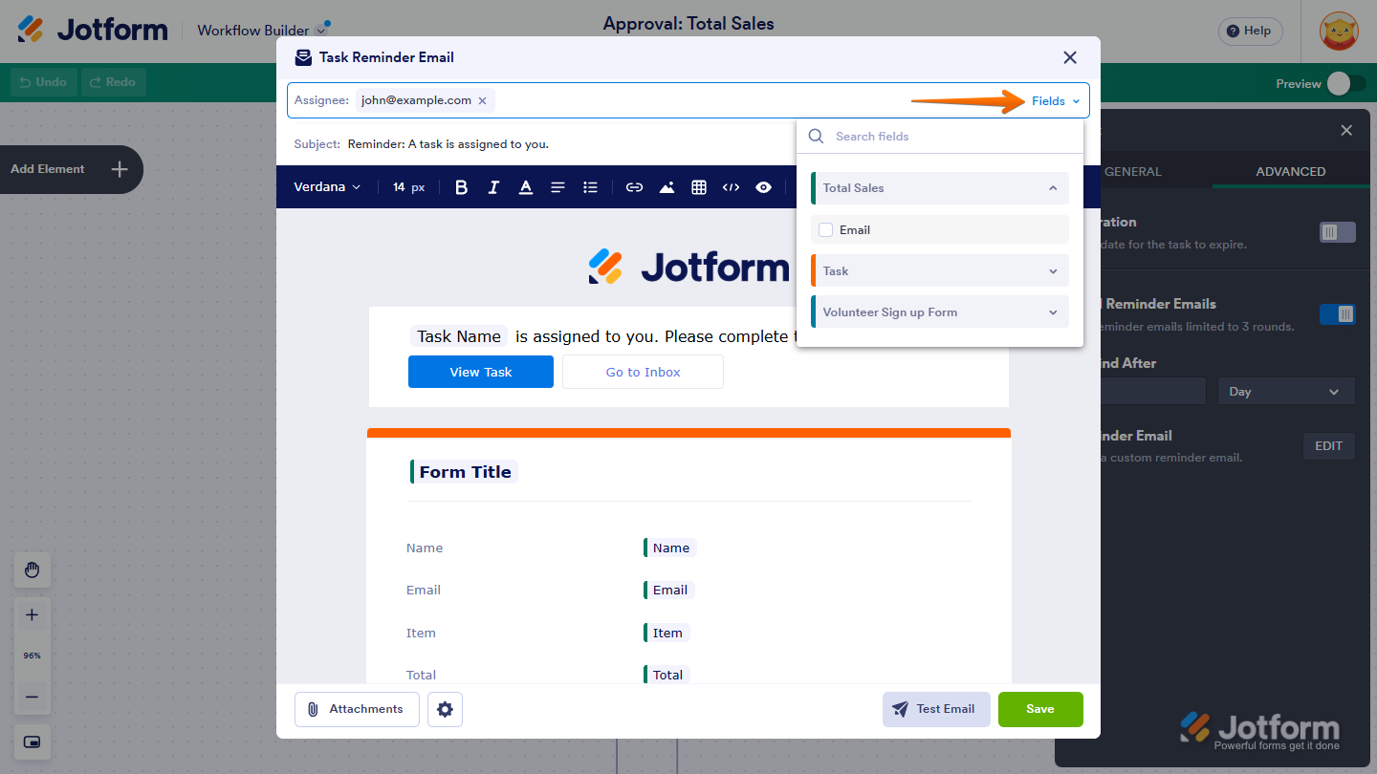Click the Search fields input
The height and width of the screenshot is (774, 1377).
tap(940, 137)
